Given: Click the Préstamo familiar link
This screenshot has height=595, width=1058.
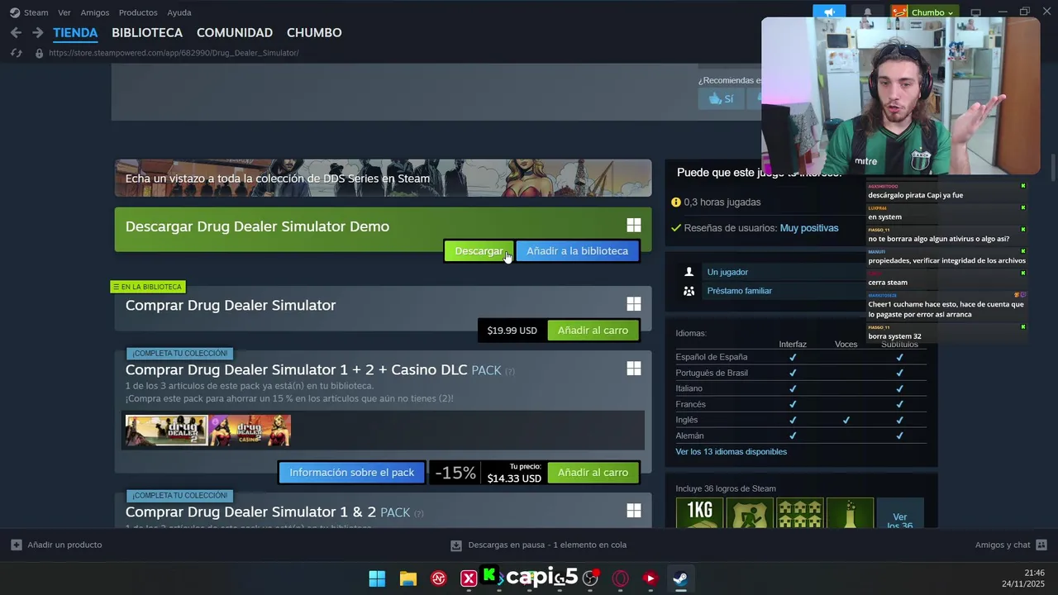Looking at the screenshot, I should click(739, 291).
